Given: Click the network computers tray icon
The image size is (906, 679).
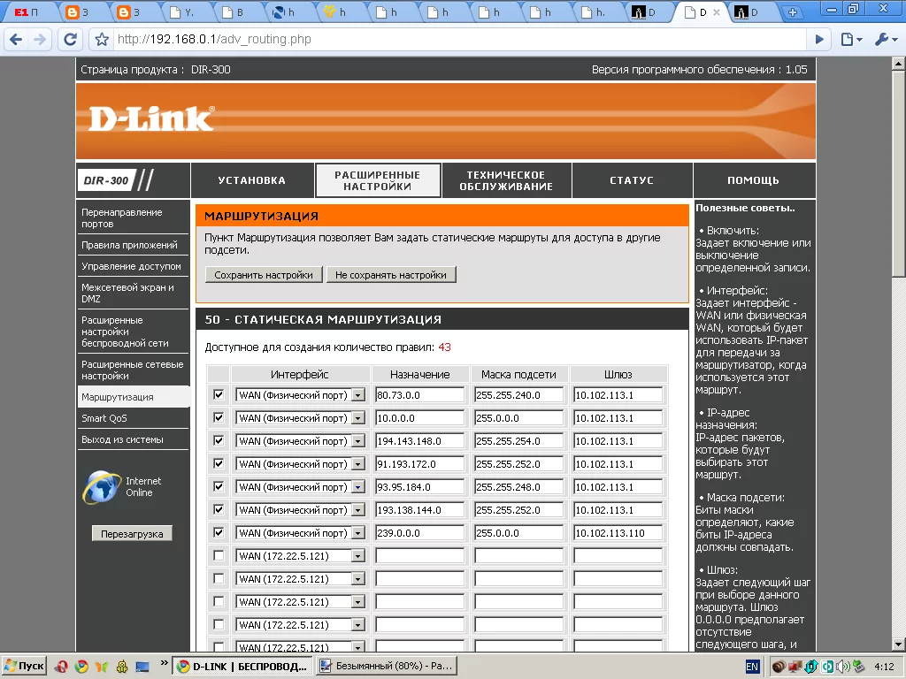Looking at the screenshot, I should [x=795, y=667].
